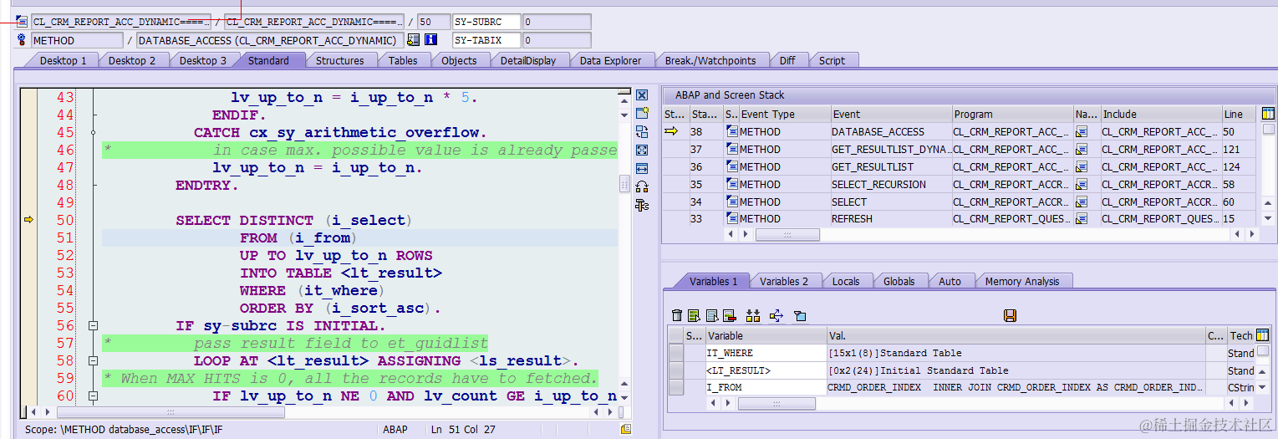
Task: Select row header for I_FROM variable
Action: click(676, 387)
